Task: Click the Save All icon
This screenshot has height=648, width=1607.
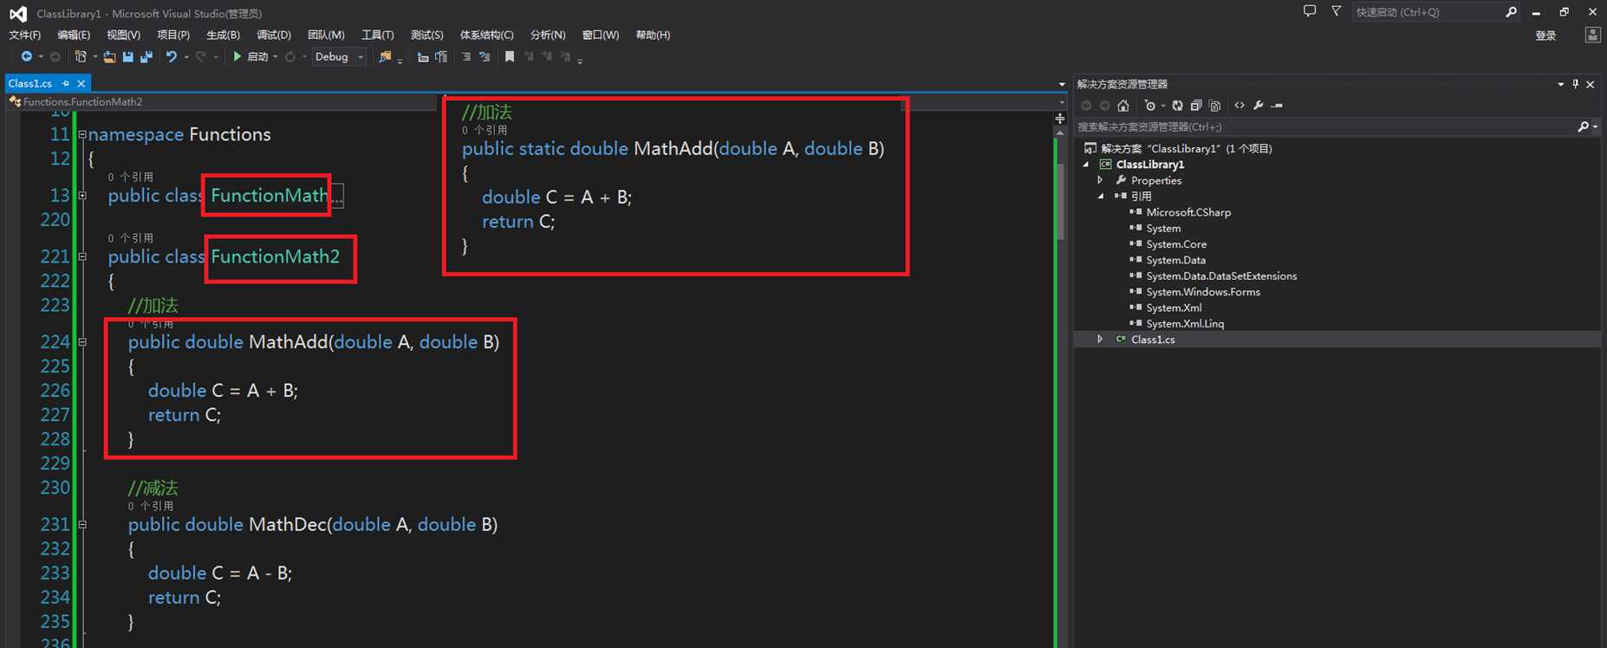Action: pos(146,57)
